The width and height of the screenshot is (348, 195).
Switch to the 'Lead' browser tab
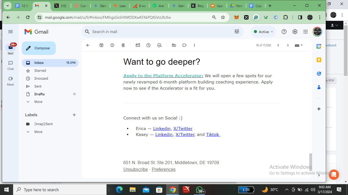pos(120,6)
